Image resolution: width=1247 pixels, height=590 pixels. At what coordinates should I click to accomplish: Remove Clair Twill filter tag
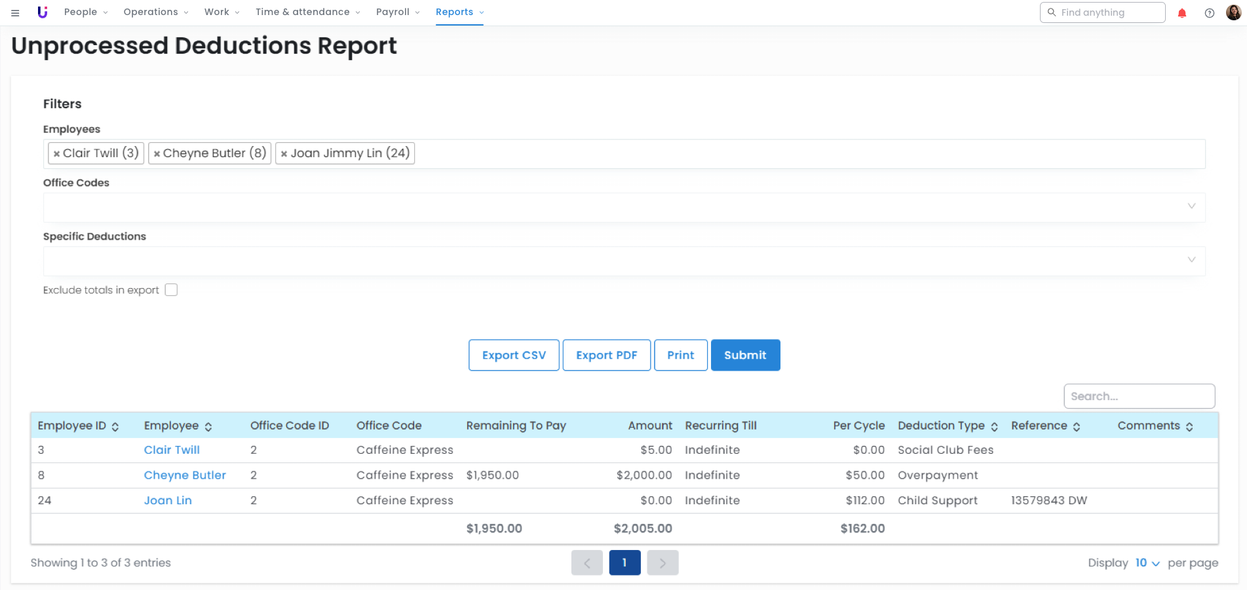(57, 154)
